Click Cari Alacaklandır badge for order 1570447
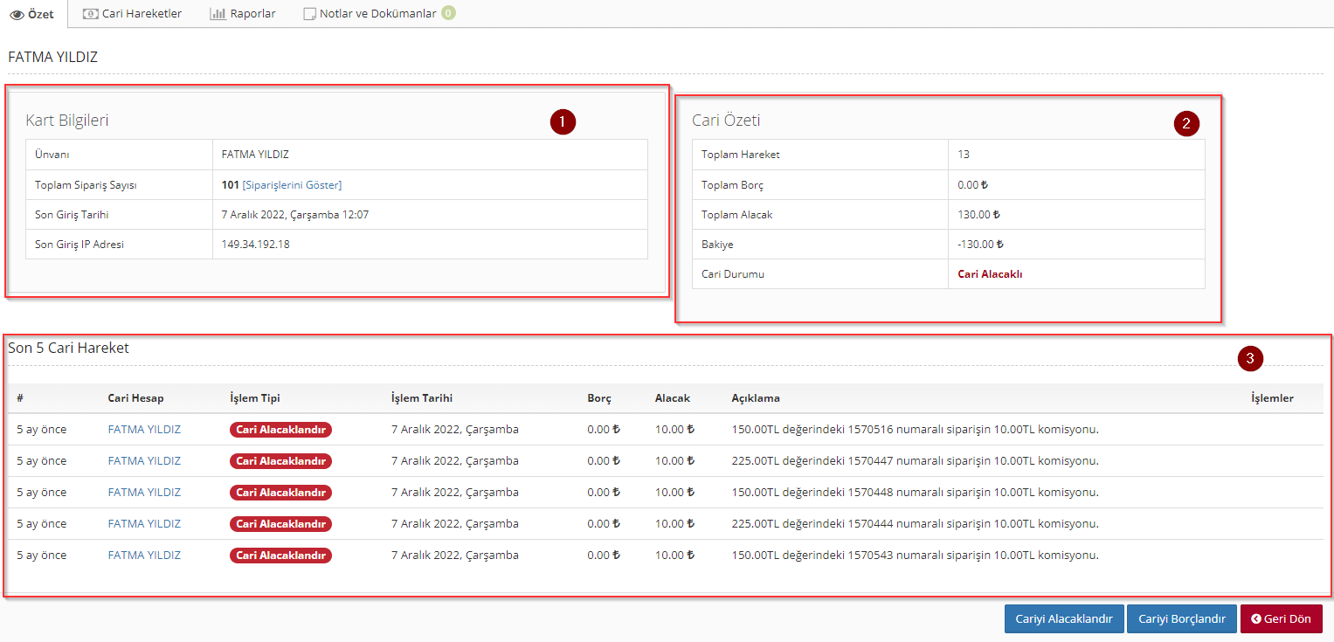The height and width of the screenshot is (642, 1334). (x=280, y=461)
